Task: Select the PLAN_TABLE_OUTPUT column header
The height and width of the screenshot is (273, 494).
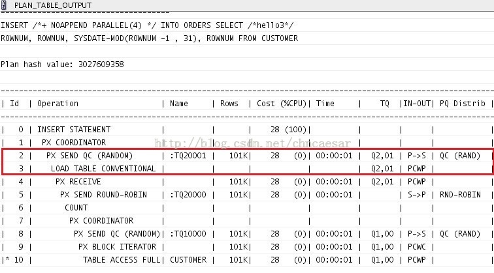Action: click(247, 5)
